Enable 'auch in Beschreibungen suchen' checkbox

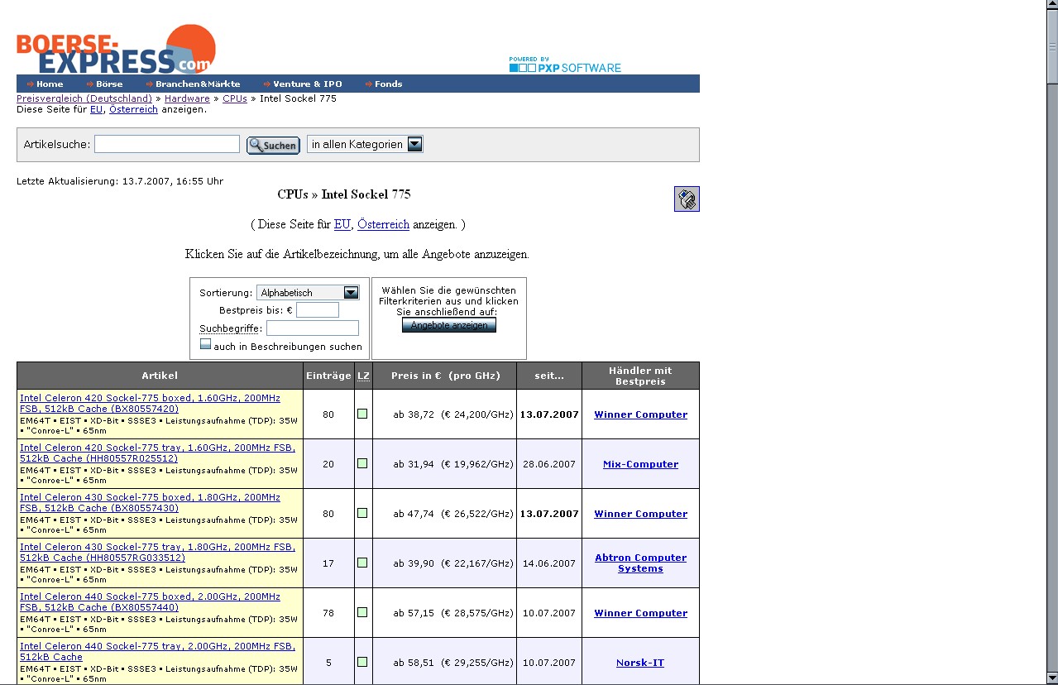[x=205, y=344]
